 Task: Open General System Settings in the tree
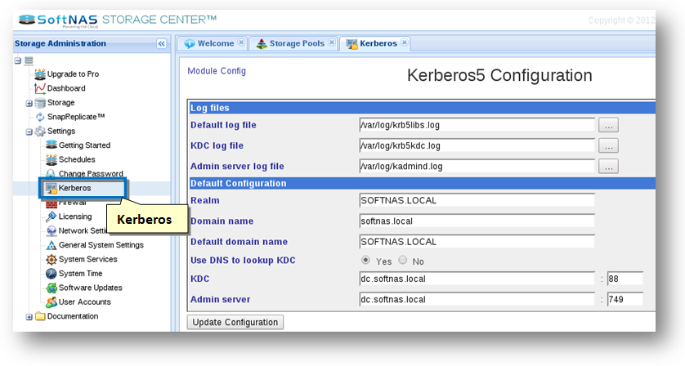point(101,245)
